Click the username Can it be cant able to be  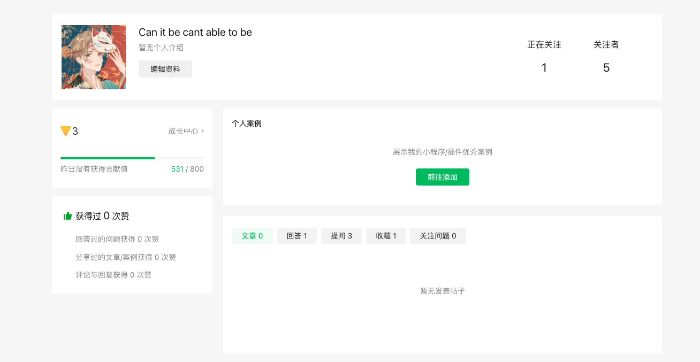[195, 33]
